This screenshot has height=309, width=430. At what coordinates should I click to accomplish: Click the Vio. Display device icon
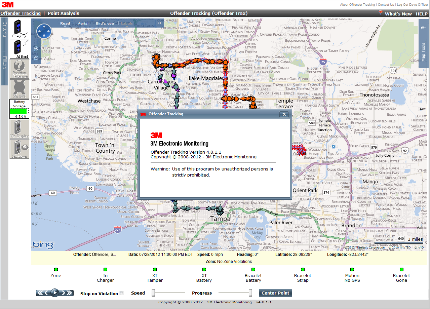click(x=19, y=129)
